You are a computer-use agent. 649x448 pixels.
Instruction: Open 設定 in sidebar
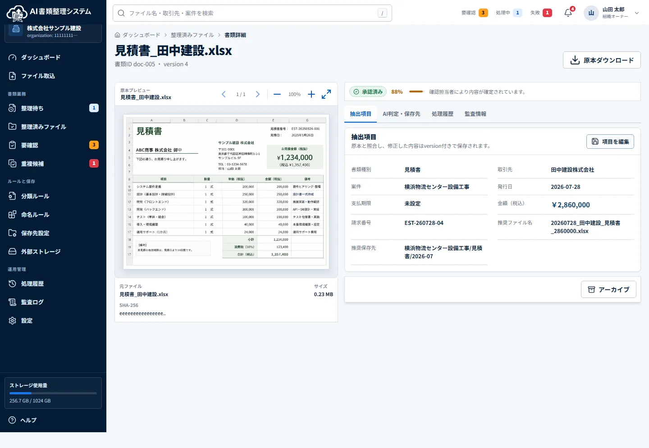[x=53, y=320]
